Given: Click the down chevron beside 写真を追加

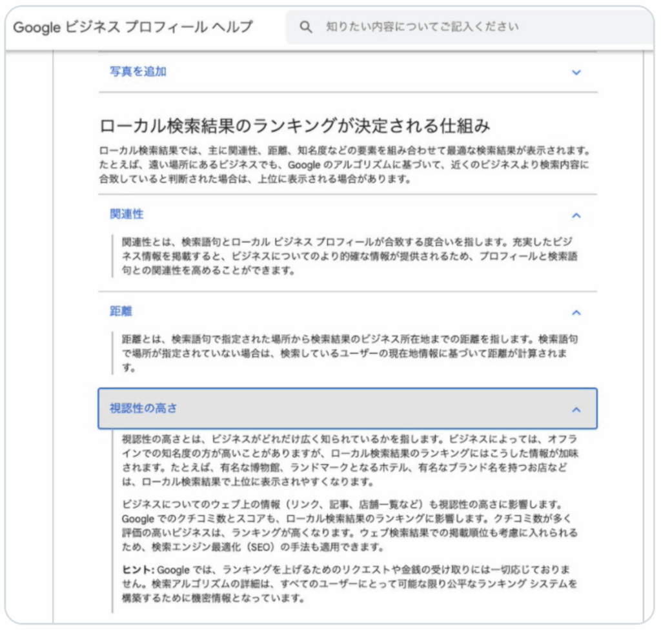Looking at the screenshot, I should click(576, 72).
